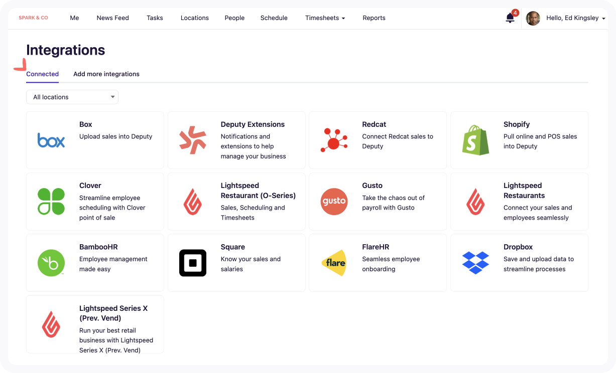Click the Deputy Extensions starburst icon

[x=193, y=140]
